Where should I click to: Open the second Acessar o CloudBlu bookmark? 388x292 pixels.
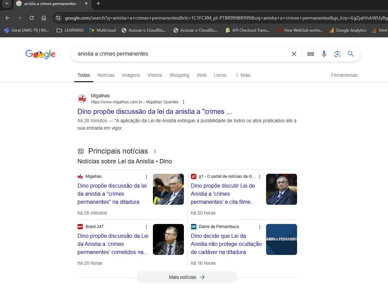[196, 30]
